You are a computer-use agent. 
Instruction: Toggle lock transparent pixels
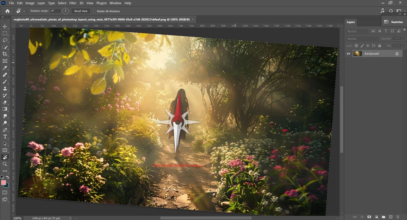[x=356, y=46]
